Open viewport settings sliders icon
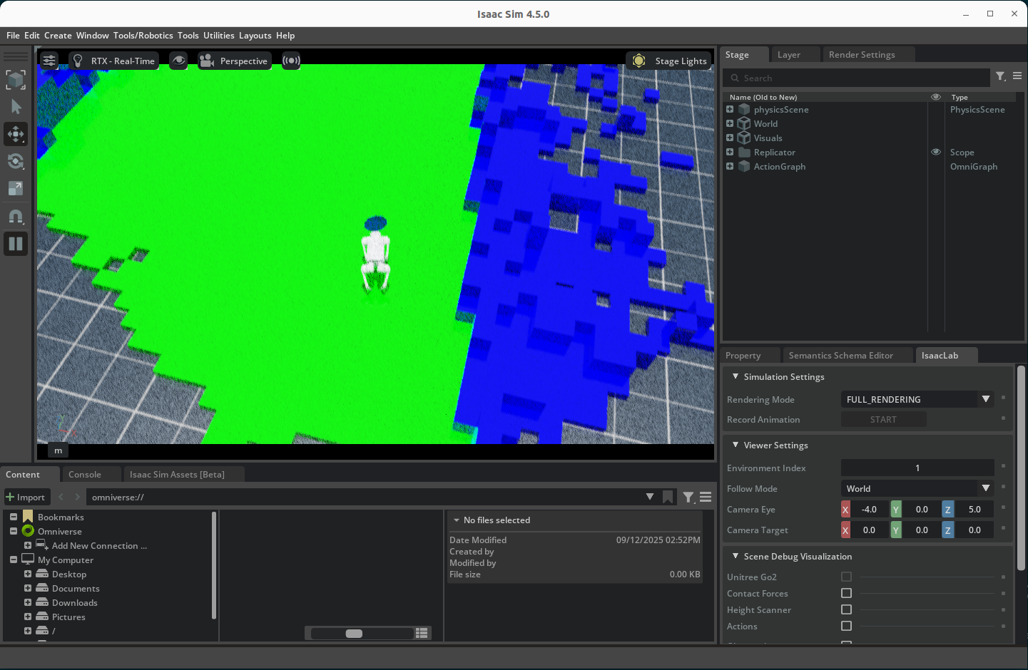The image size is (1028, 670). pos(49,61)
